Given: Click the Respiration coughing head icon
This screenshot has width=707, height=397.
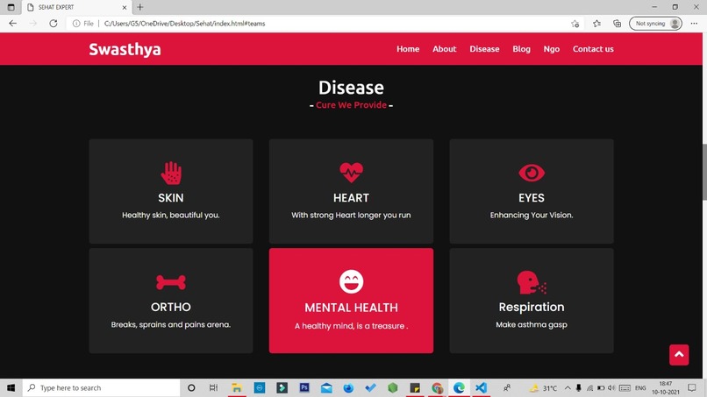Looking at the screenshot, I should [x=532, y=282].
